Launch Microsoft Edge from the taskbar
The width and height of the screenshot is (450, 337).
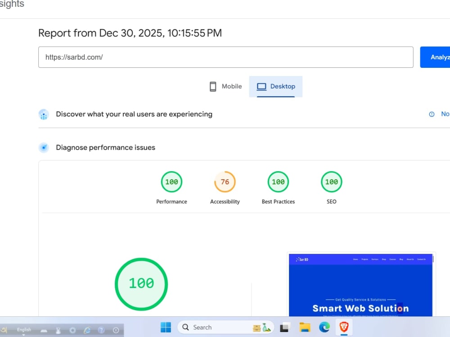pos(324,327)
